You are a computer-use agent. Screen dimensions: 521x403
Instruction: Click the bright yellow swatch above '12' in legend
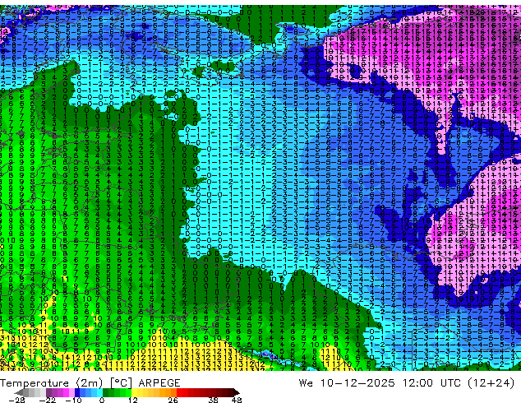134,392
